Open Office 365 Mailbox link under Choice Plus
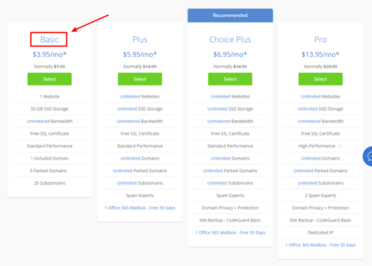The height and width of the screenshot is (266, 372). [230, 232]
